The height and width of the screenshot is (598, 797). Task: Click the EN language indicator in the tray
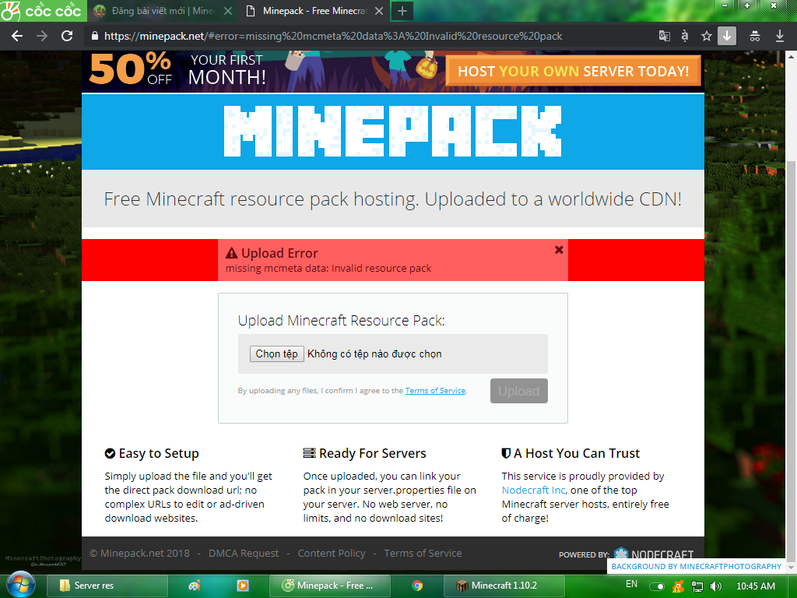(x=631, y=584)
